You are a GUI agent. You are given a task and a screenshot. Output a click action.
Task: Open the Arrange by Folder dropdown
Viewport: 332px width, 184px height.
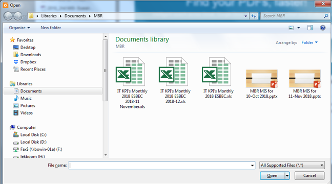click(x=309, y=42)
